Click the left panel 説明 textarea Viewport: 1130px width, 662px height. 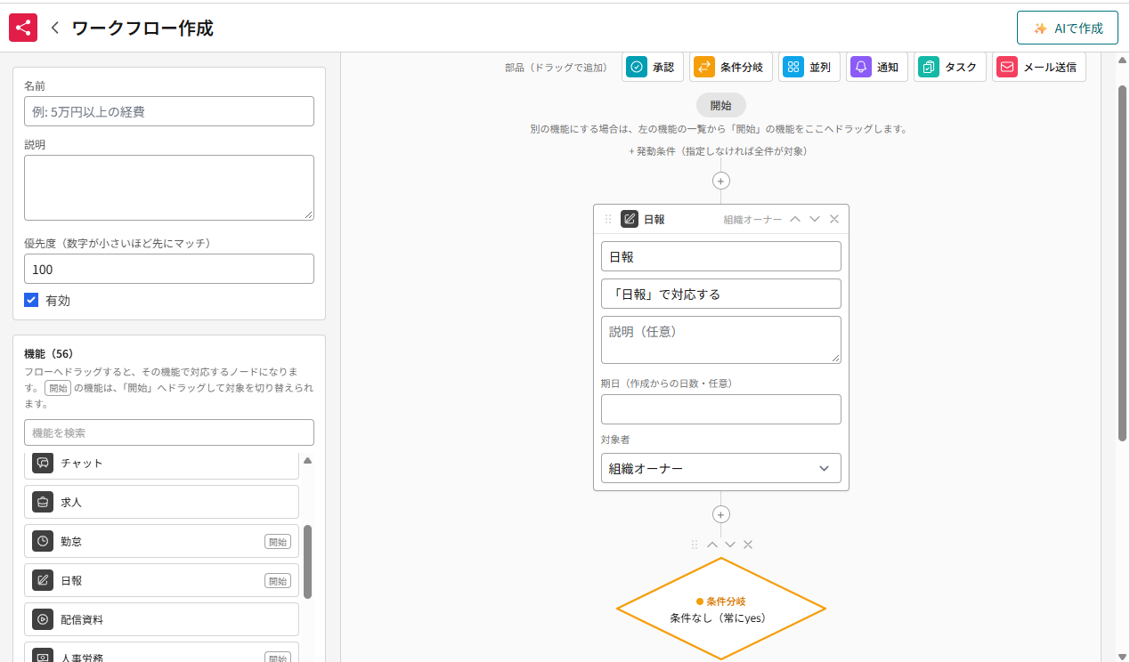(x=169, y=188)
